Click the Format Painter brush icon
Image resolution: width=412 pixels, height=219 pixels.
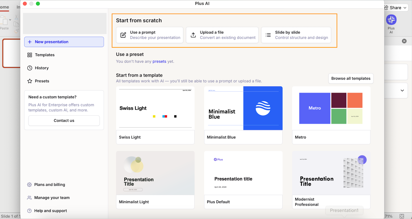[16, 31]
